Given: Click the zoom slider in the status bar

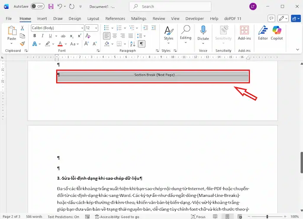Looking at the screenshot, I should pyautogui.click(x=267, y=216).
